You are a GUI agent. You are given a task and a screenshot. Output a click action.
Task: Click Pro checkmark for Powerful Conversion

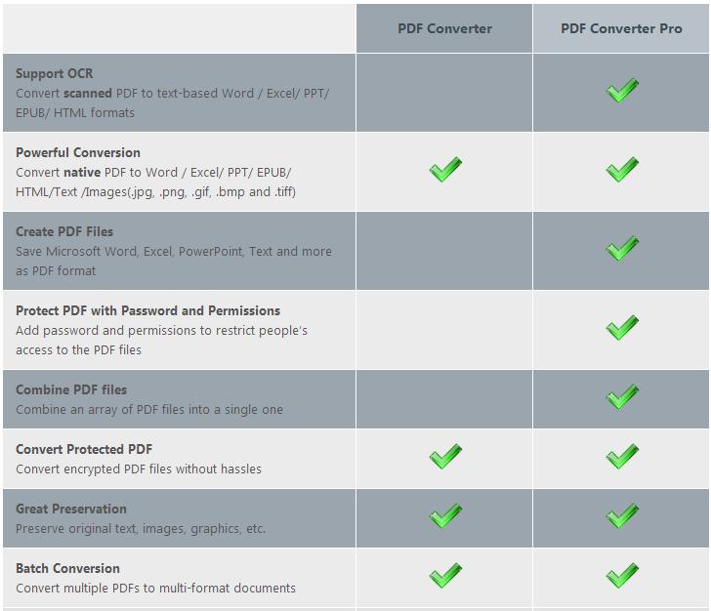click(x=622, y=170)
